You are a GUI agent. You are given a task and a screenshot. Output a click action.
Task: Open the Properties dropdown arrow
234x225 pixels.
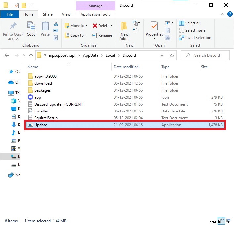point(154,39)
